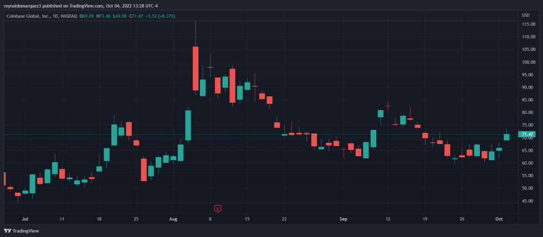This screenshot has width=543, height=237.
Task: Click the 45.00 price axis label
Action: [527, 201]
